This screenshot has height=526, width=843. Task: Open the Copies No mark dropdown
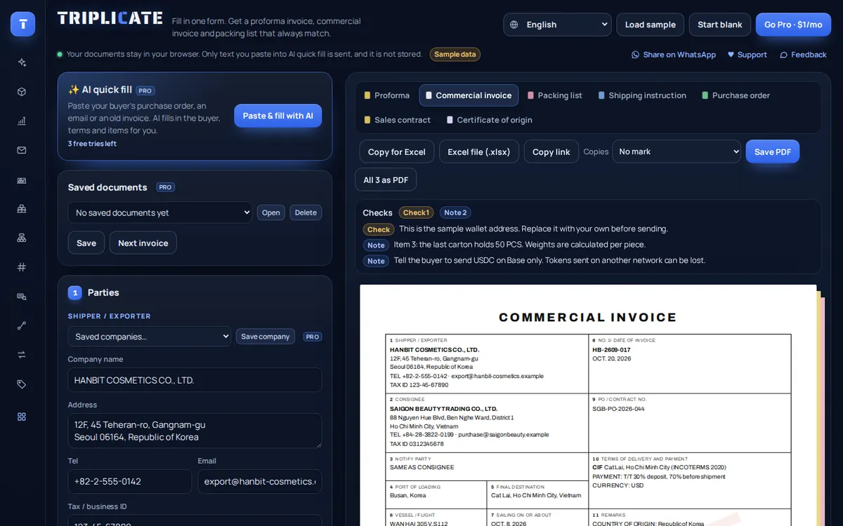pyautogui.click(x=677, y=151)
